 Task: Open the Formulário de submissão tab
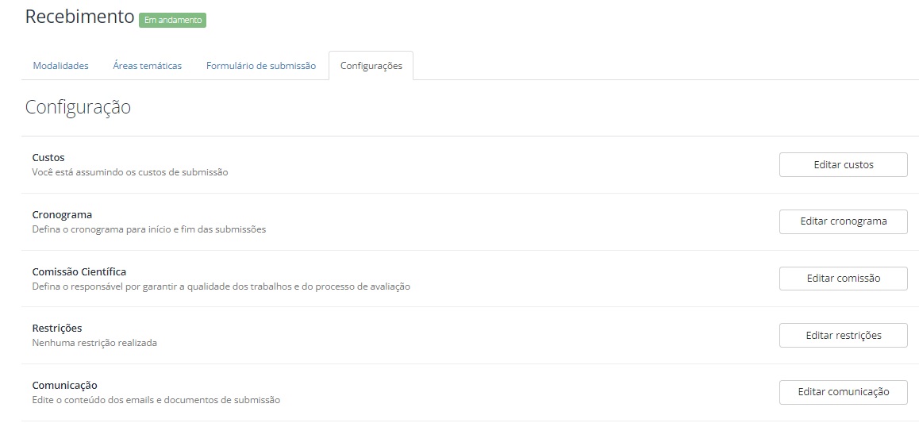[261, 66]
